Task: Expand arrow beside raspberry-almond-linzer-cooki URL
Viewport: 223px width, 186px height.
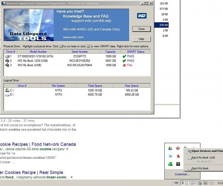Action: click(72, 177)
